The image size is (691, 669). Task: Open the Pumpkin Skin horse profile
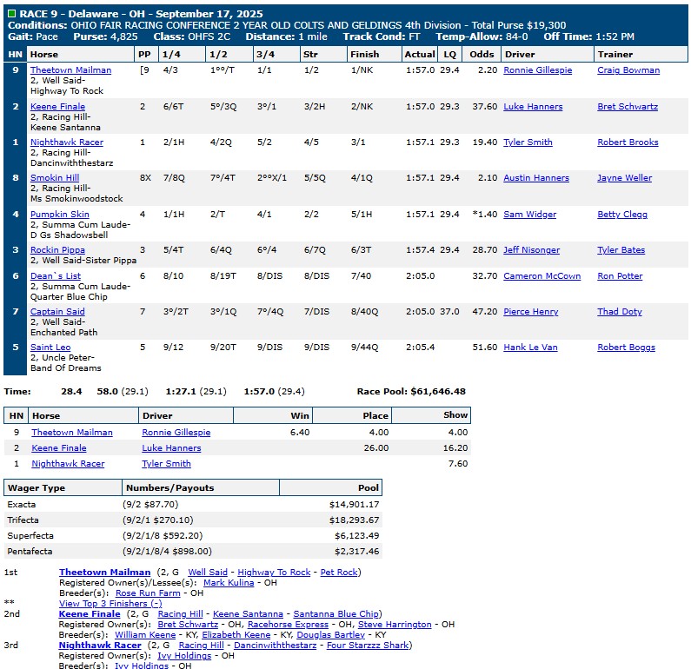pyautogui.click(x=59, y=214)
